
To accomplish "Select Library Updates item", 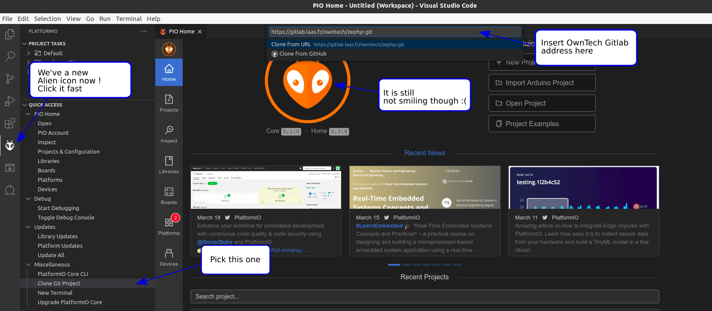I will pos(58,237).
